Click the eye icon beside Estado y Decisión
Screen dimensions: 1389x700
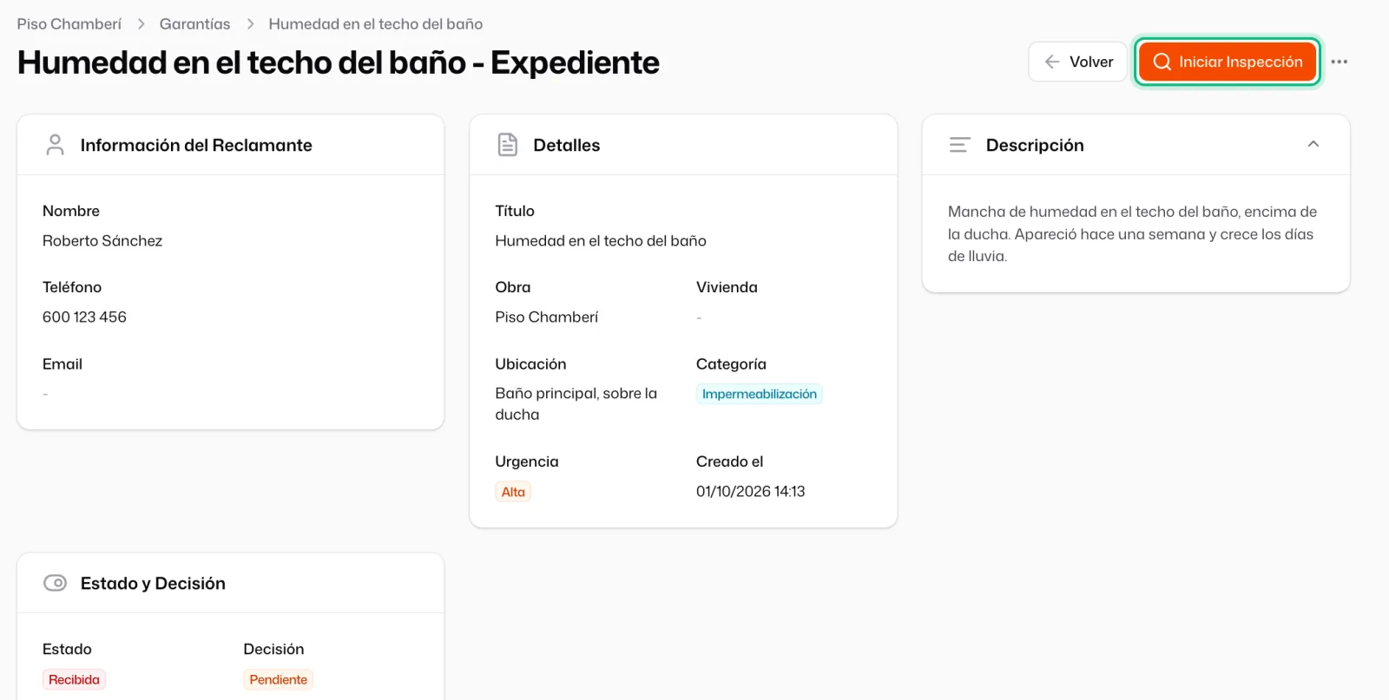pos(55,583)
